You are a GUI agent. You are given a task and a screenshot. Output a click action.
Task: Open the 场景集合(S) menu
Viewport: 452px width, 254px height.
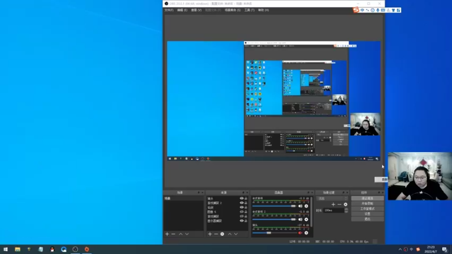coord(233,10)
